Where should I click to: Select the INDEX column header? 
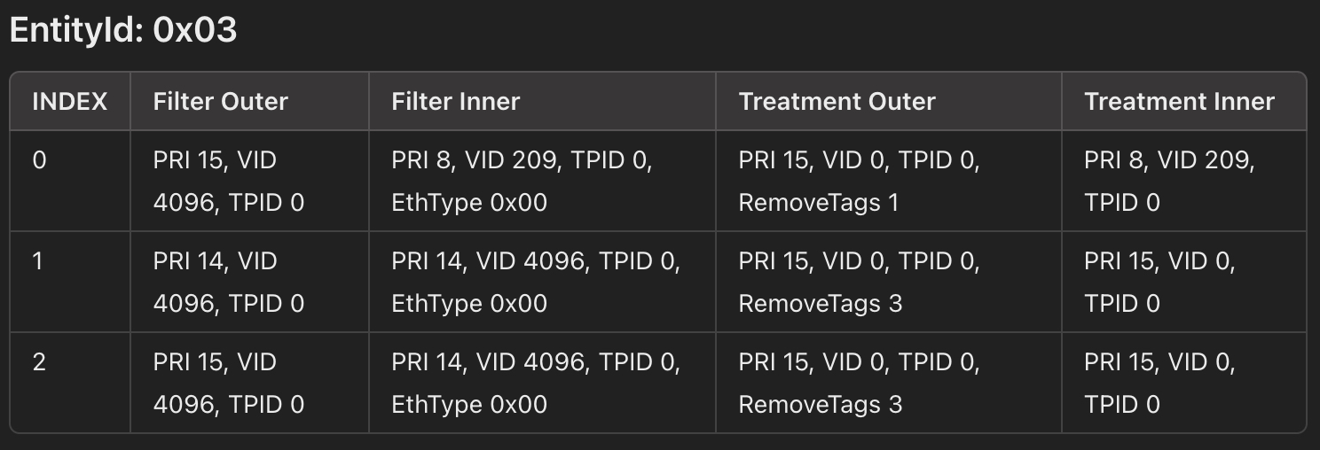[70, 101]
